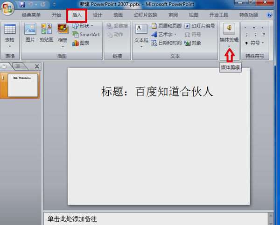The height and width of the screenshot is (225, 280).
Task: Insert the question mark special symbol
Action: click(x=264, y=35)
